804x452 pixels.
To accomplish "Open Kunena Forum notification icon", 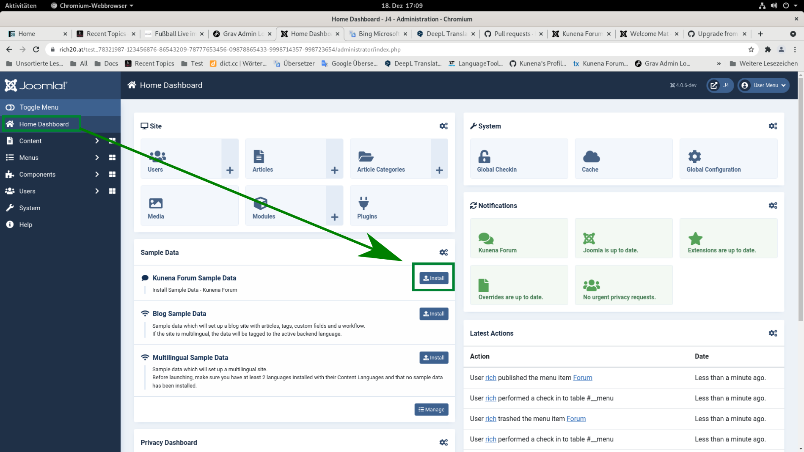I will pyautogui.click(x=485, y=238).
